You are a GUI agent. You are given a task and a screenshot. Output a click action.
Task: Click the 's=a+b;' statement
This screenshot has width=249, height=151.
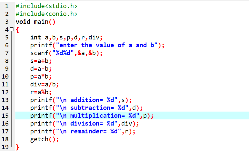pos(41,61)
